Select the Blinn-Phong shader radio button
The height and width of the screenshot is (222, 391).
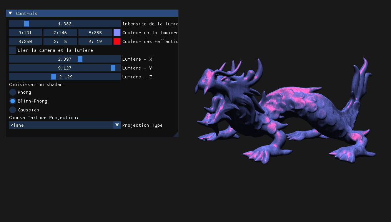[x=13, y=101]
